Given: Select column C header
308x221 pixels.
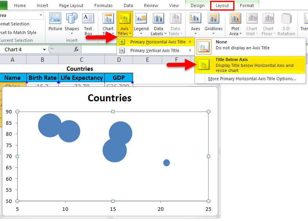Looking at the screenshot, I should 81,60.
